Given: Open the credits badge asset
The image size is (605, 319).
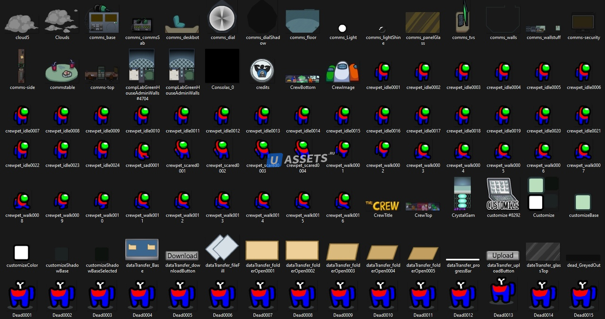Looking at the screenshot, I should coord(262,70).
